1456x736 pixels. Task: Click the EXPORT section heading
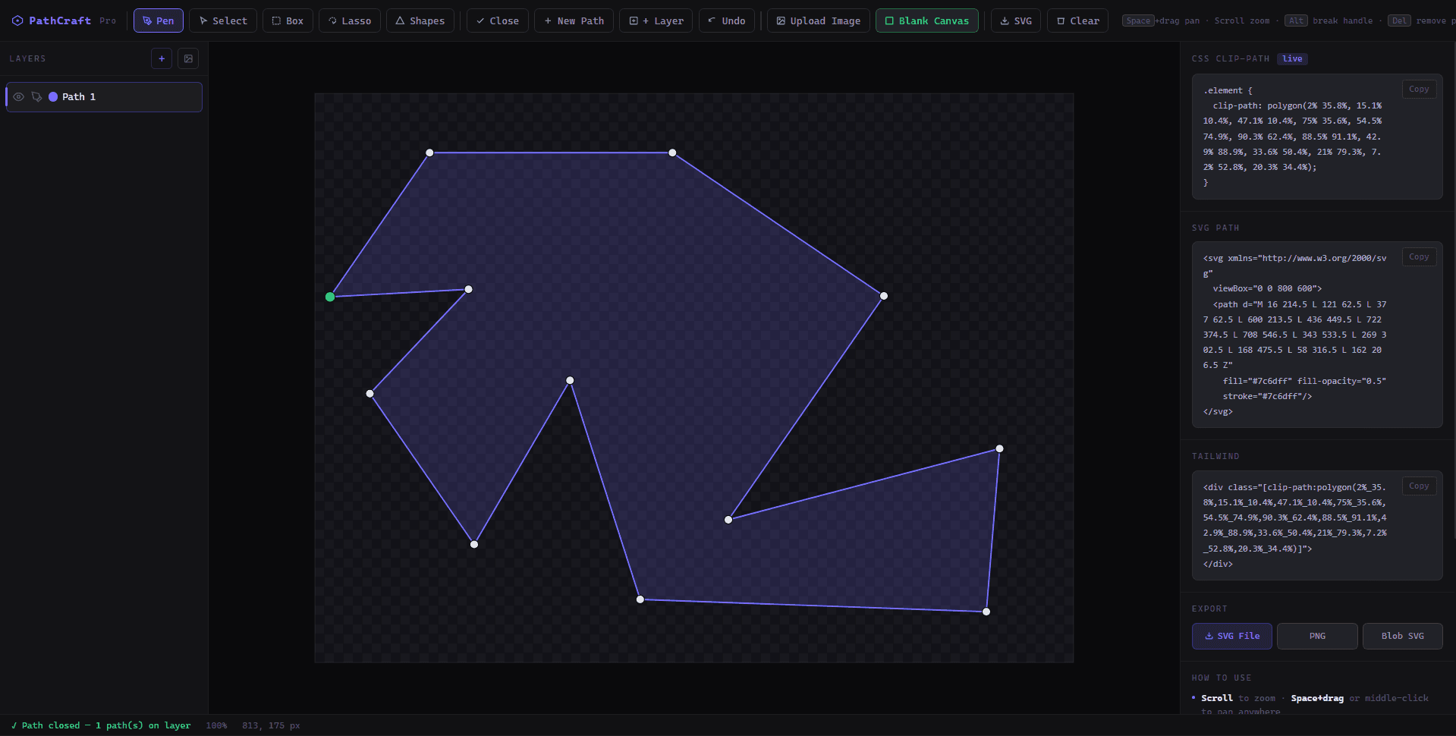click(1209, 609)
